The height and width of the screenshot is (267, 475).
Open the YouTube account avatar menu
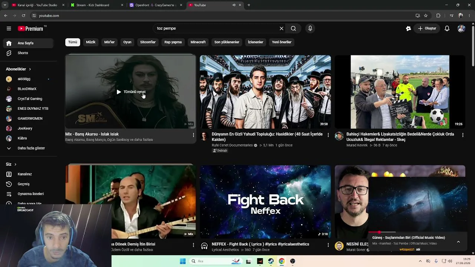(461, 29)
